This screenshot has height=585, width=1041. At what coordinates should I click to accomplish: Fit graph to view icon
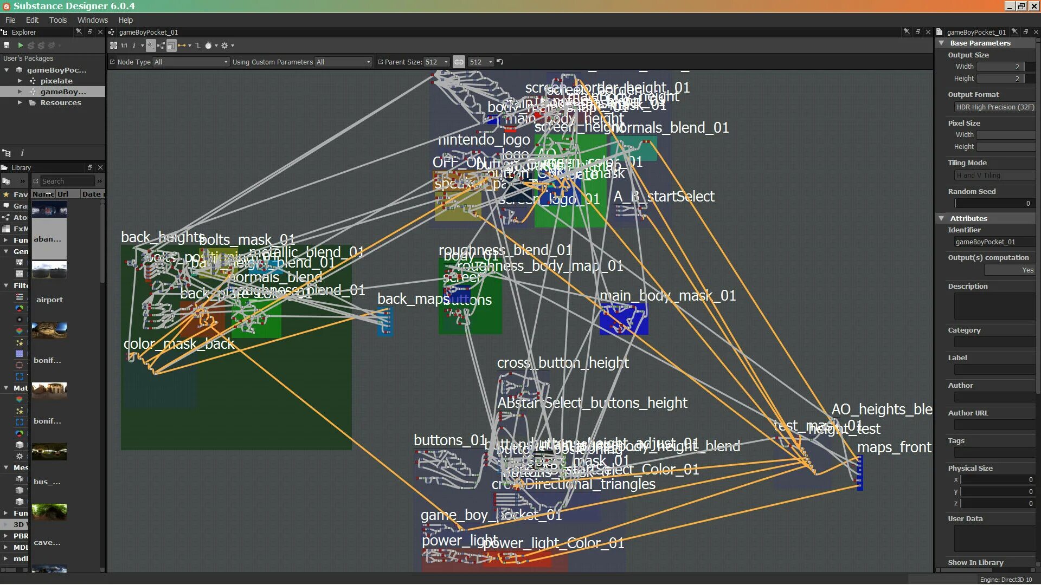(x=114, y=45)
